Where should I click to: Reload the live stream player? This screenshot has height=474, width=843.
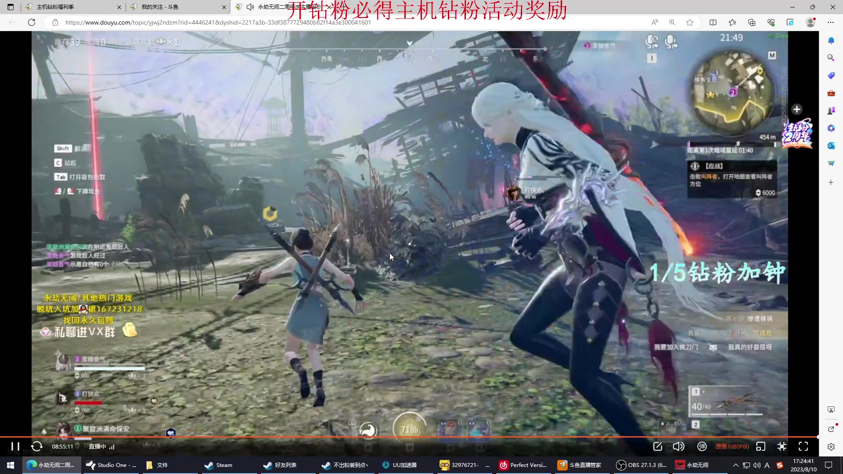tap(37, 446)
